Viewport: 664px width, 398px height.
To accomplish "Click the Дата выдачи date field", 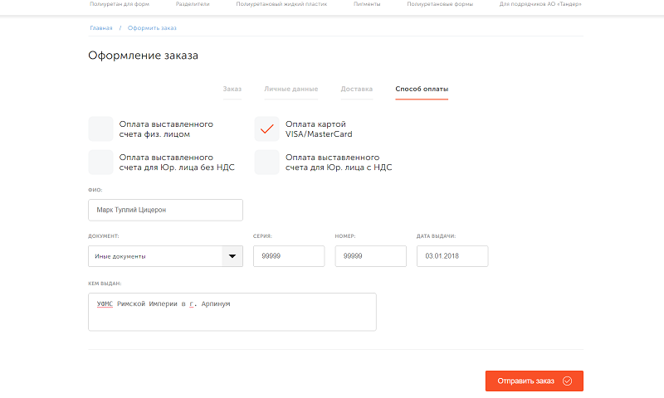I will coord(452,256).
